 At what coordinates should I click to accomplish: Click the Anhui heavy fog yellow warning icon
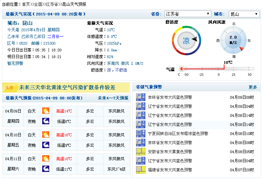tap(141, 151)
